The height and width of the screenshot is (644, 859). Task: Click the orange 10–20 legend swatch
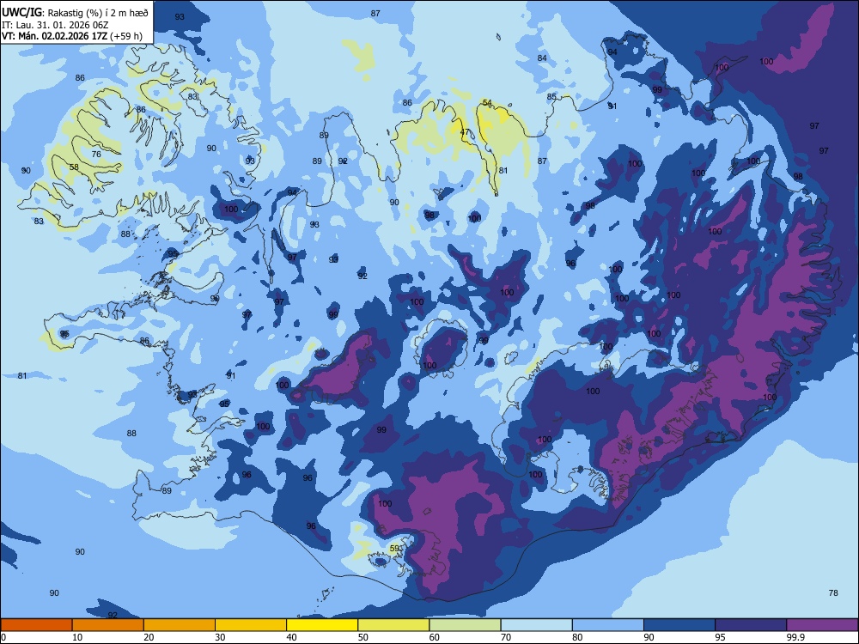click(108, 625)
